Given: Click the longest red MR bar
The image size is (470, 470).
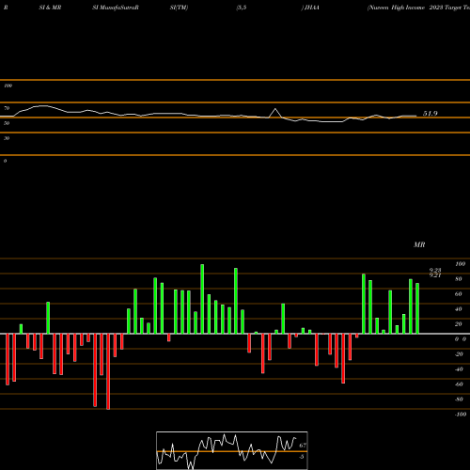Looking at the screenshot, I should click(x=108, y=371).
